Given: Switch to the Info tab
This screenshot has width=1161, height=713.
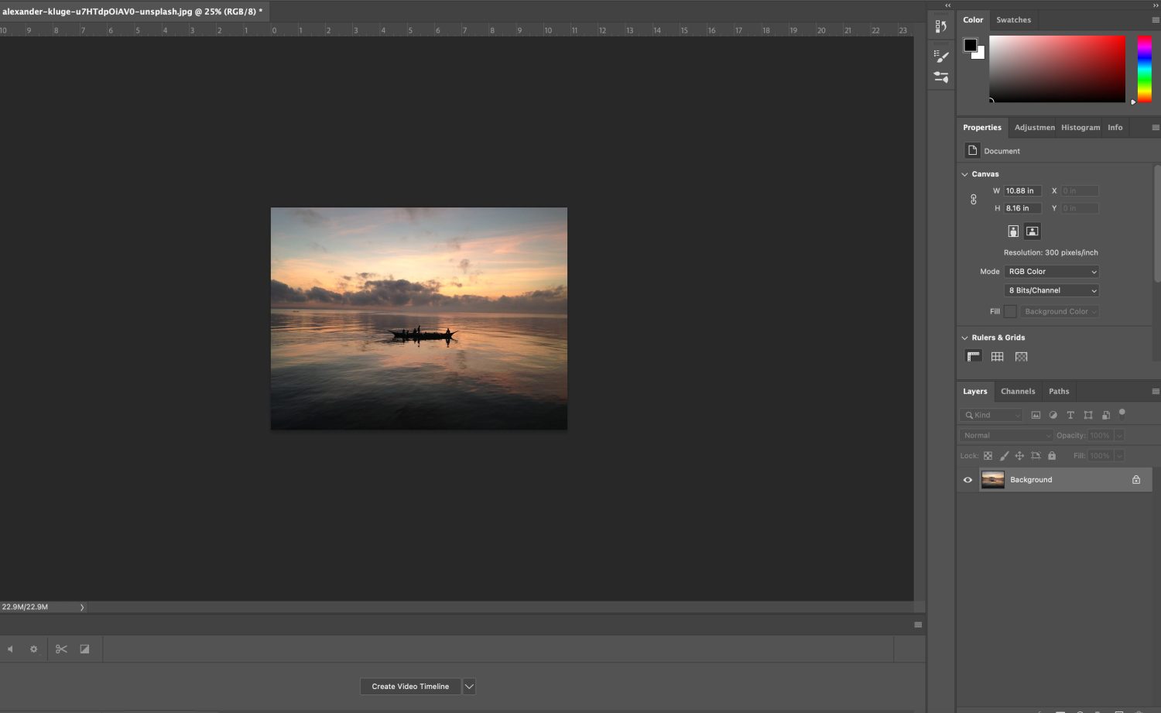Looking at the screenshot, I should pyautogui.click(x=1115, y=128).
